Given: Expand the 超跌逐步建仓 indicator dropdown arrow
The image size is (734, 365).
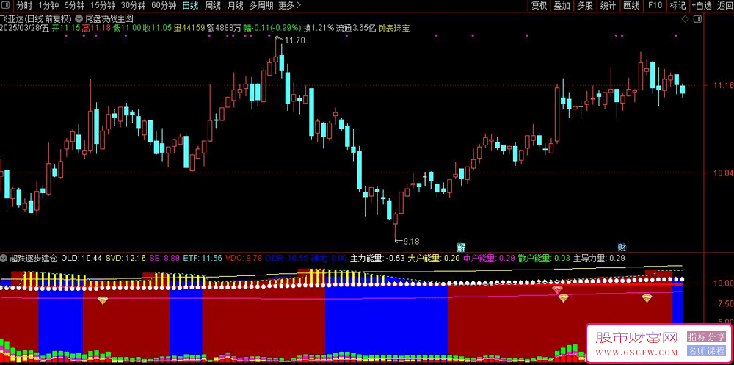Looking at the screenshot, I should (4, 259).
